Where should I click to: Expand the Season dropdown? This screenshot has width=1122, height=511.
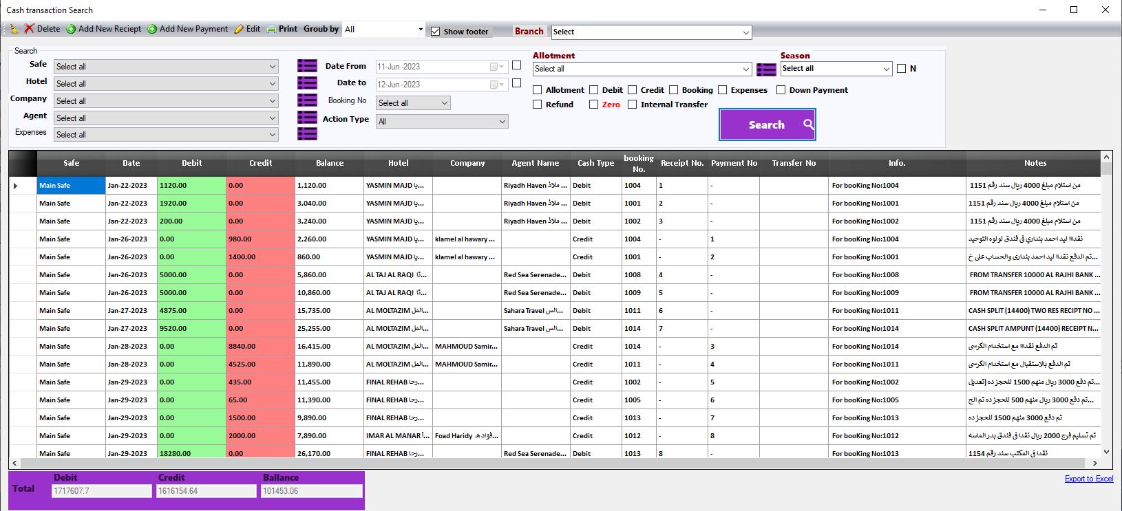pos(887,69)
